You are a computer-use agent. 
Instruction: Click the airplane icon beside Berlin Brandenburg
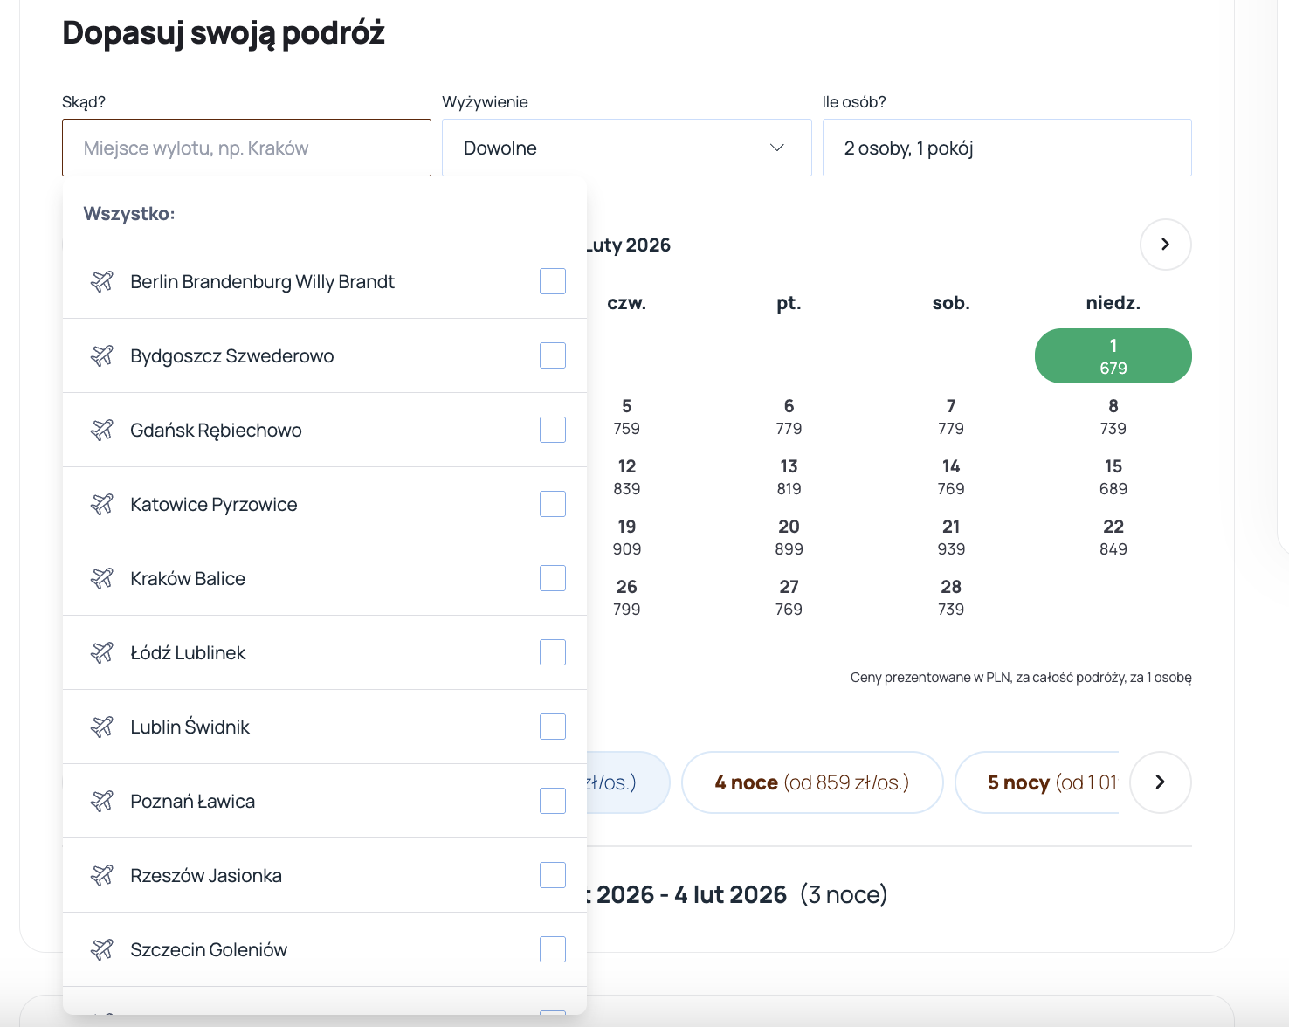[x=102, y=281]
